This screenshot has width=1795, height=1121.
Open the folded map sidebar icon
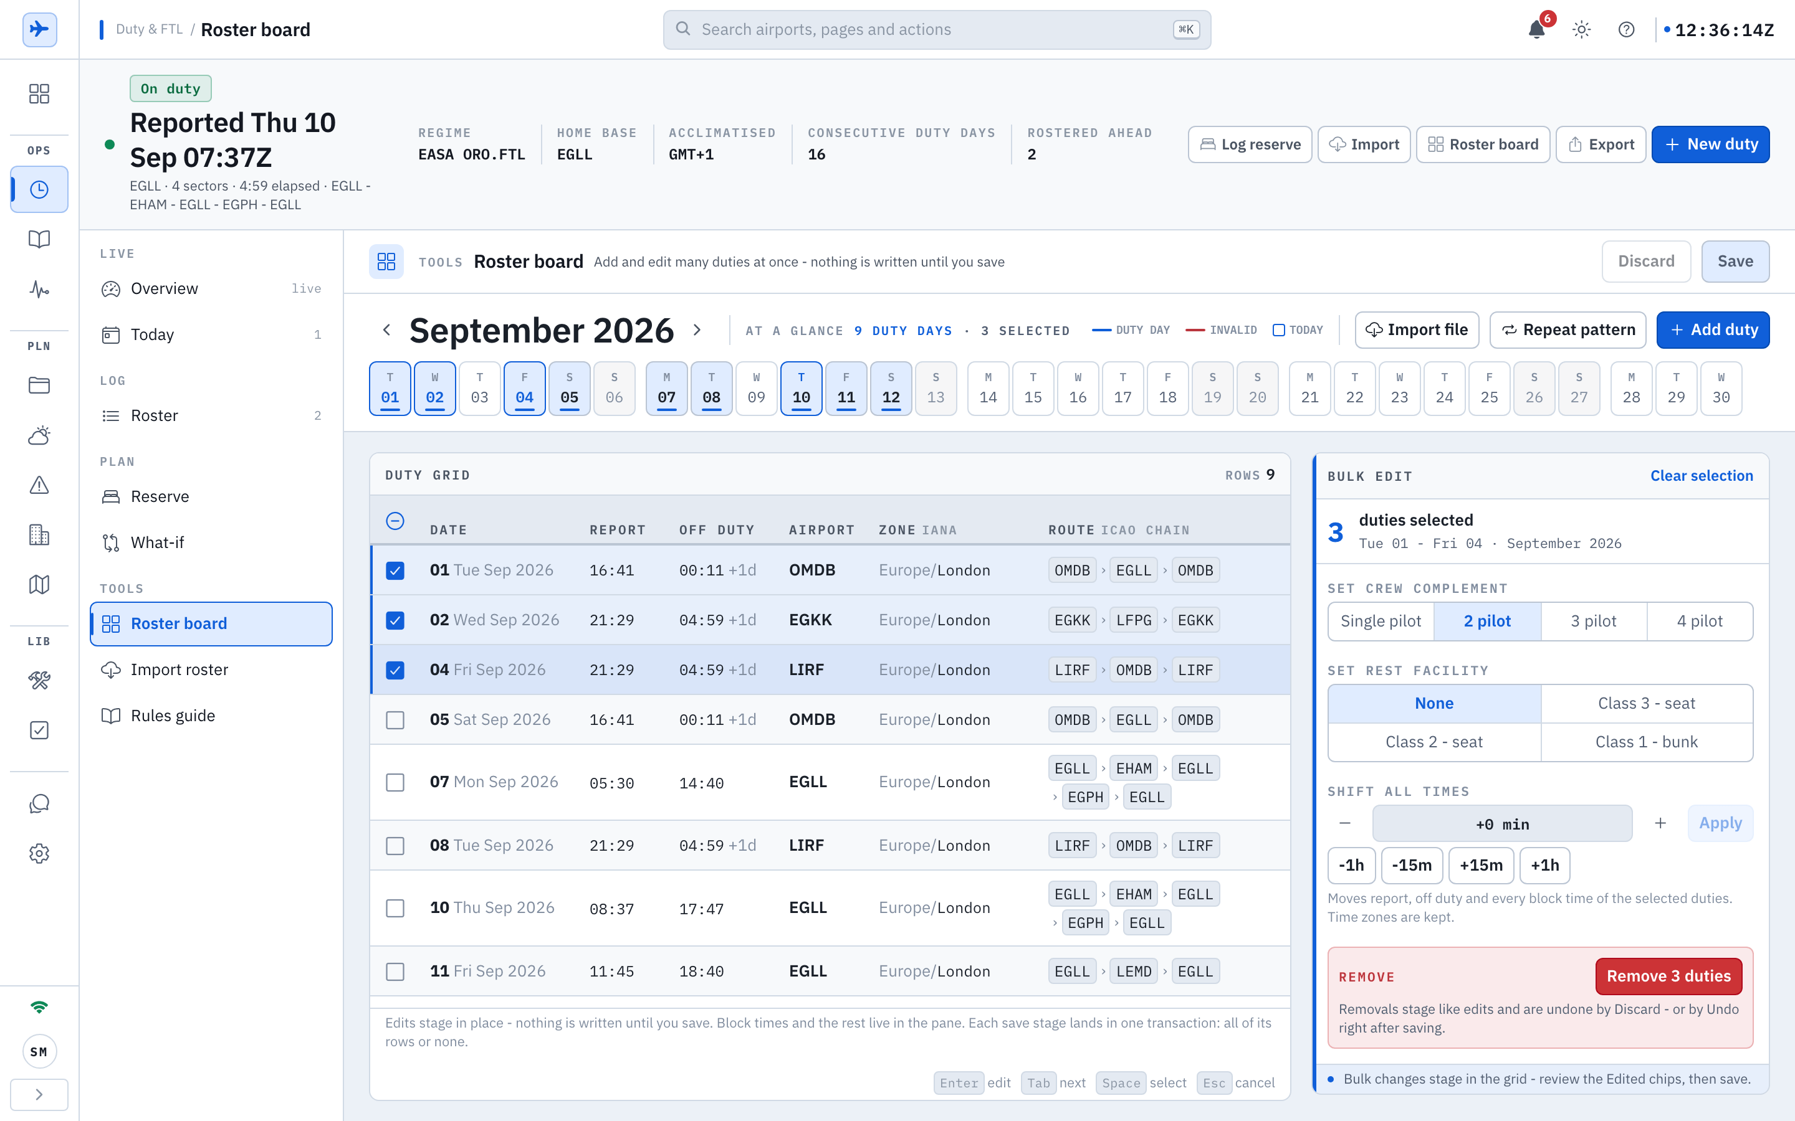click(x=39, y=584)
